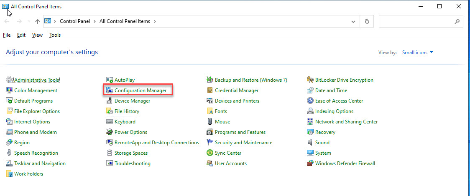This screenshot has height=196, width=470.
Task: Open the Programs and Features link
Action: [240, 132]
